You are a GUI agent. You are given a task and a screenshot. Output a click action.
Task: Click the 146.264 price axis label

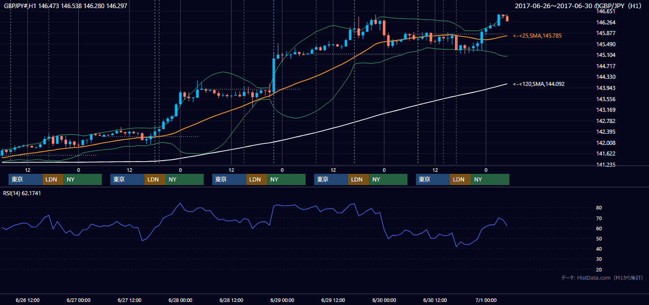tap(606, 22)
